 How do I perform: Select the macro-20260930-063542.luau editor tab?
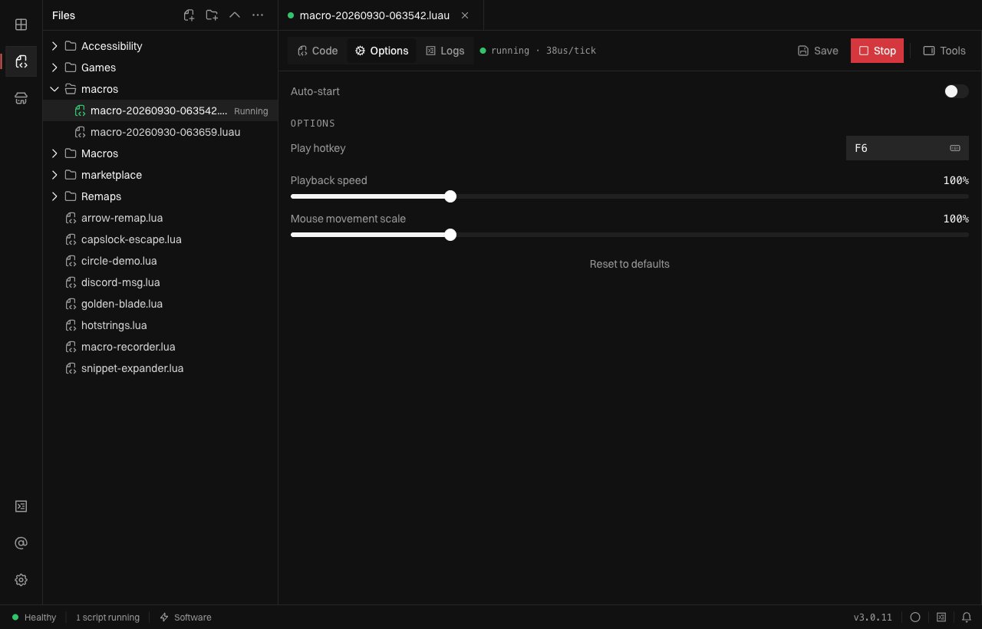pos(381,15)
